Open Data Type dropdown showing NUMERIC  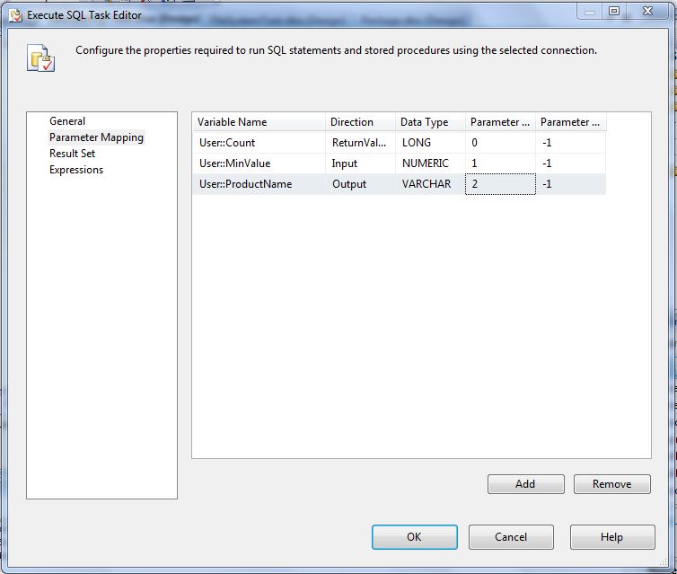pos(430,163)
